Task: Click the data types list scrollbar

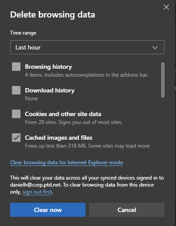Action: pos(163,80)
